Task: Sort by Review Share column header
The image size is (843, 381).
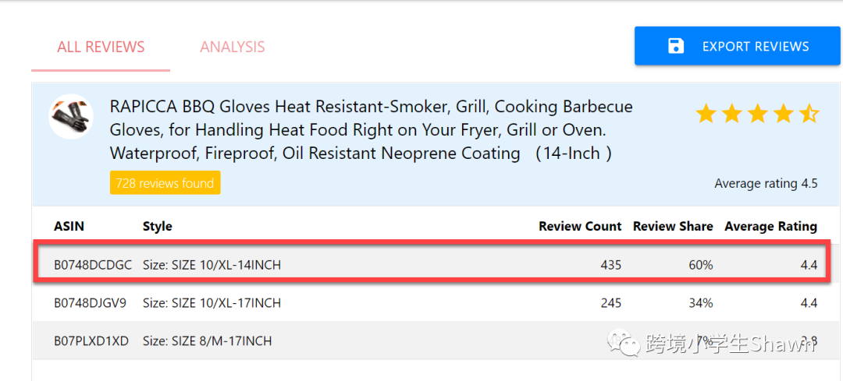Action: [673, 226]
